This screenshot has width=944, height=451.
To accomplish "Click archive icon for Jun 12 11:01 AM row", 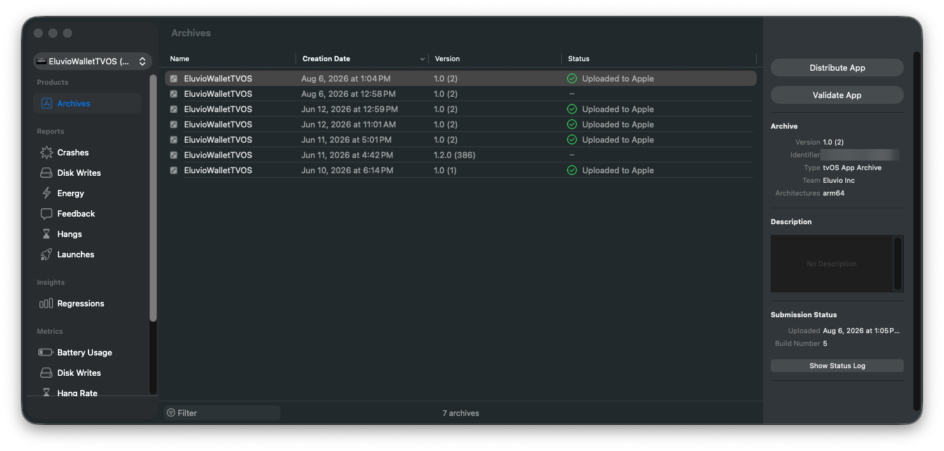I will click(x=174, y=124).
